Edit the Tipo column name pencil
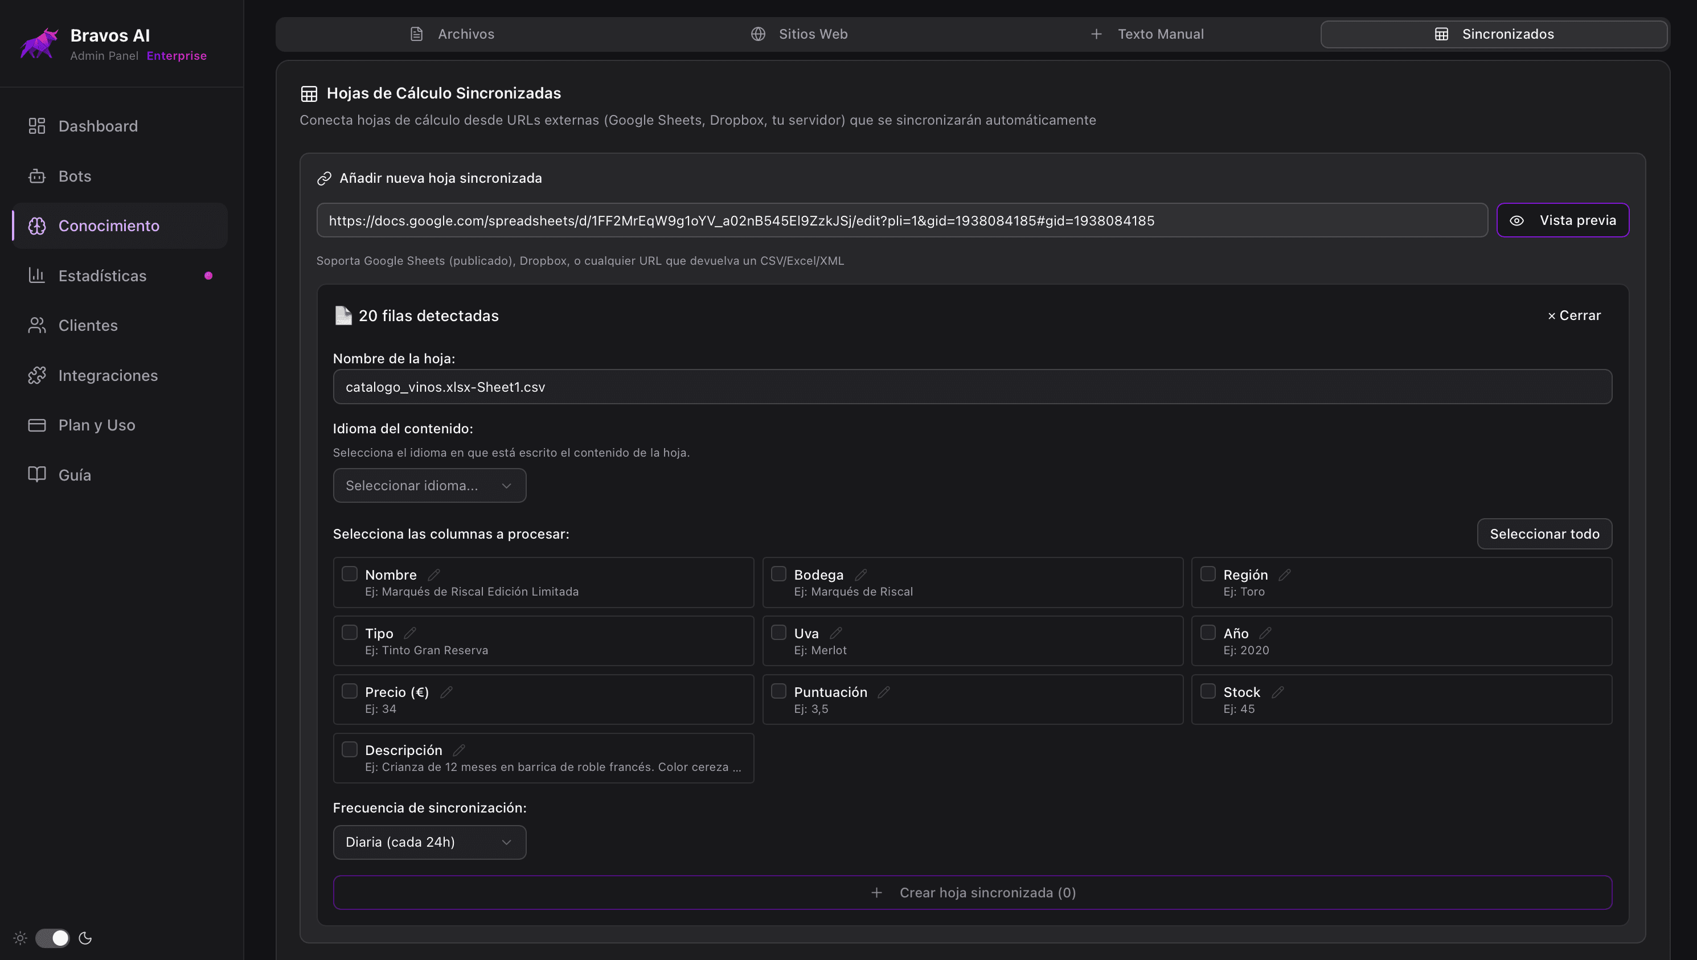The height and width of the screenshot is (960, 1697). pos(410,633)
